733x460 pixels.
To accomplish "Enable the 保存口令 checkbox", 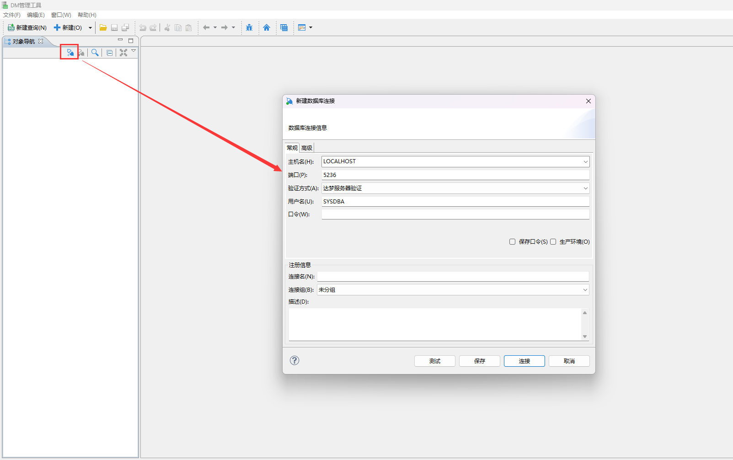I will (x=513, y=242).
